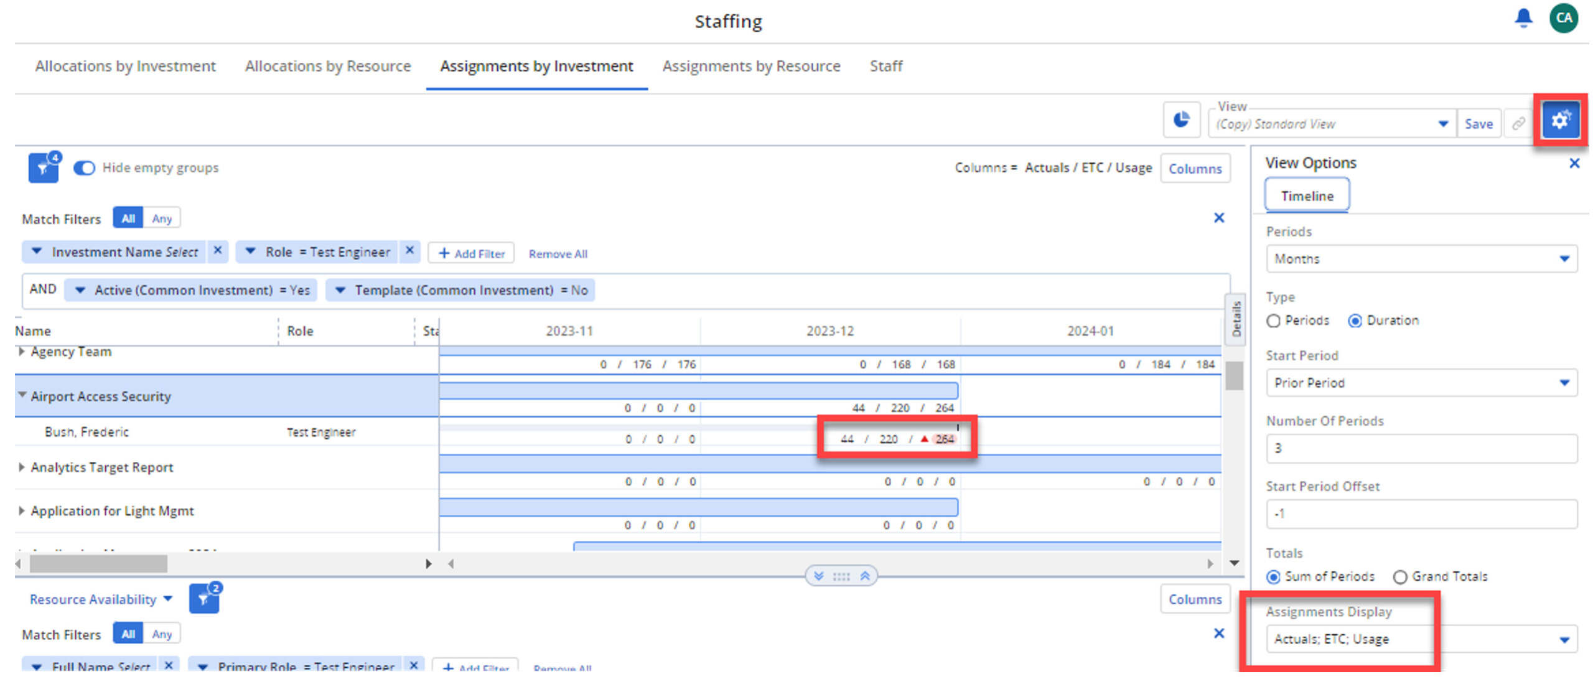Viewport: 1593px width, 684px height.
Task: Select the Sum of Periods totals option
Action: coord(1274,577)
